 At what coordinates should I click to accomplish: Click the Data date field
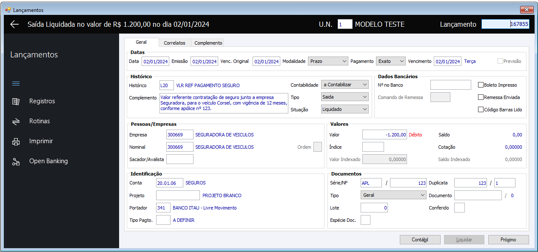pyautogui.click(x=155, y=61)
